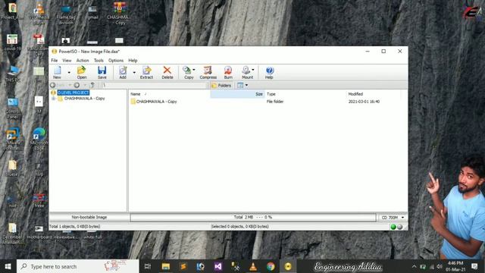Open the Tools menu

pos(99,61)
